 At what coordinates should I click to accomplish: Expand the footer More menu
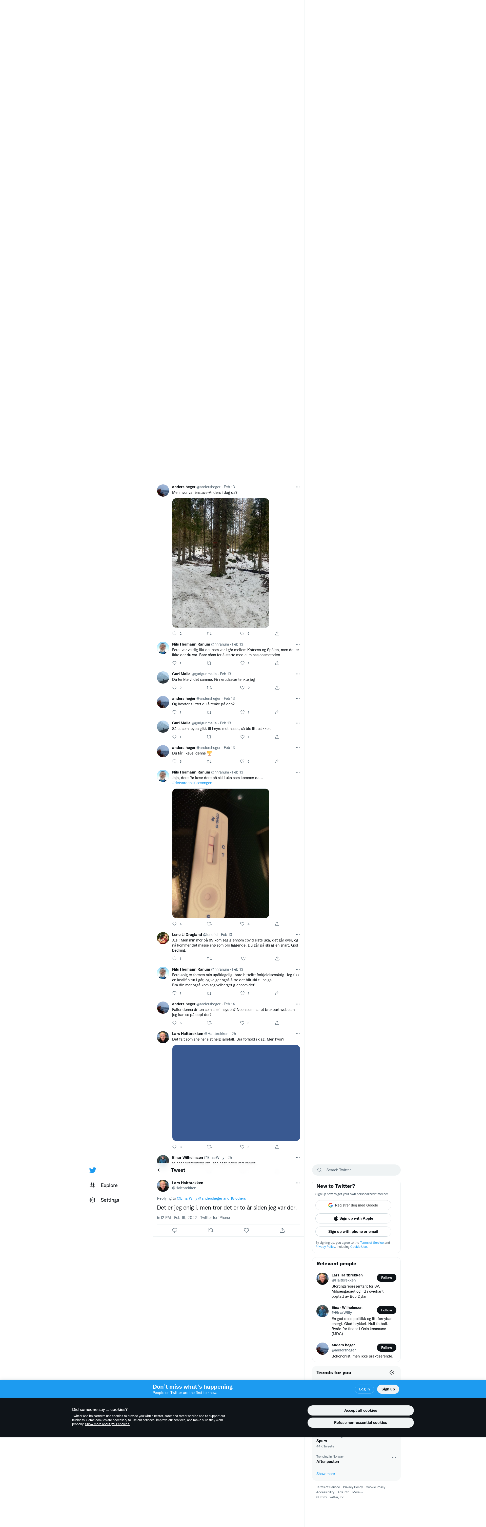[358, 1492]
